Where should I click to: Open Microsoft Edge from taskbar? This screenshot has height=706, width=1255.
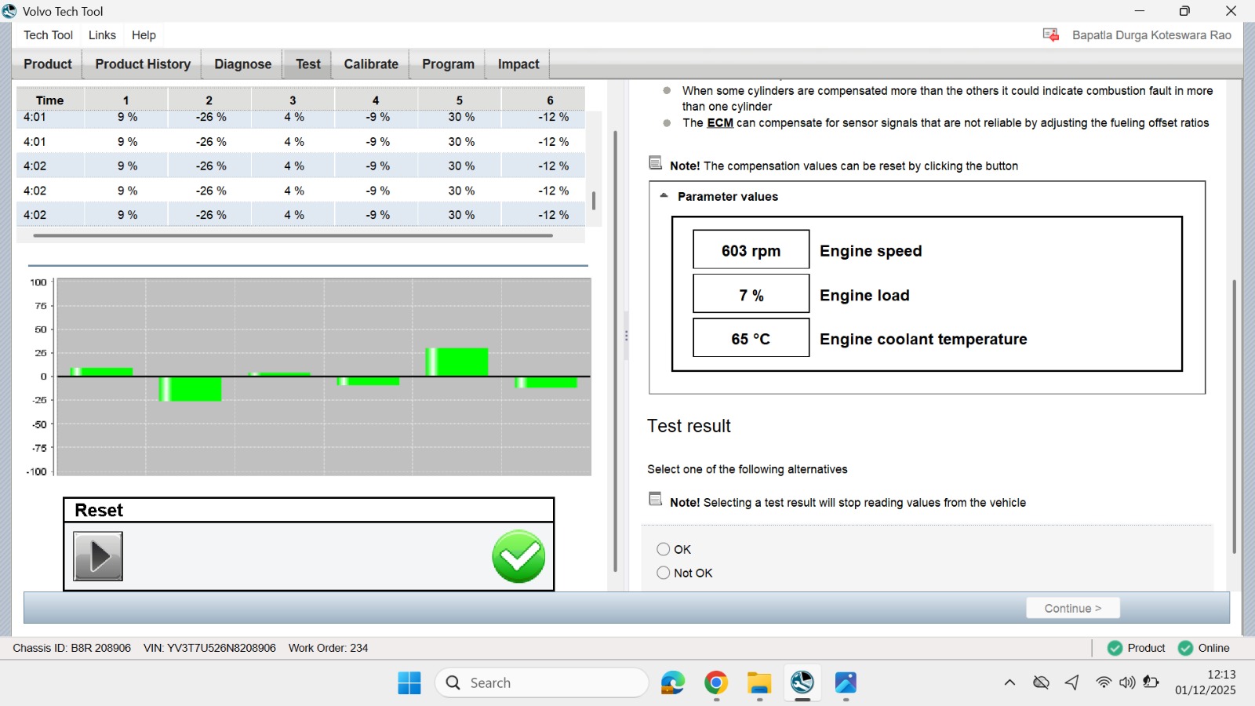(673, 682)
